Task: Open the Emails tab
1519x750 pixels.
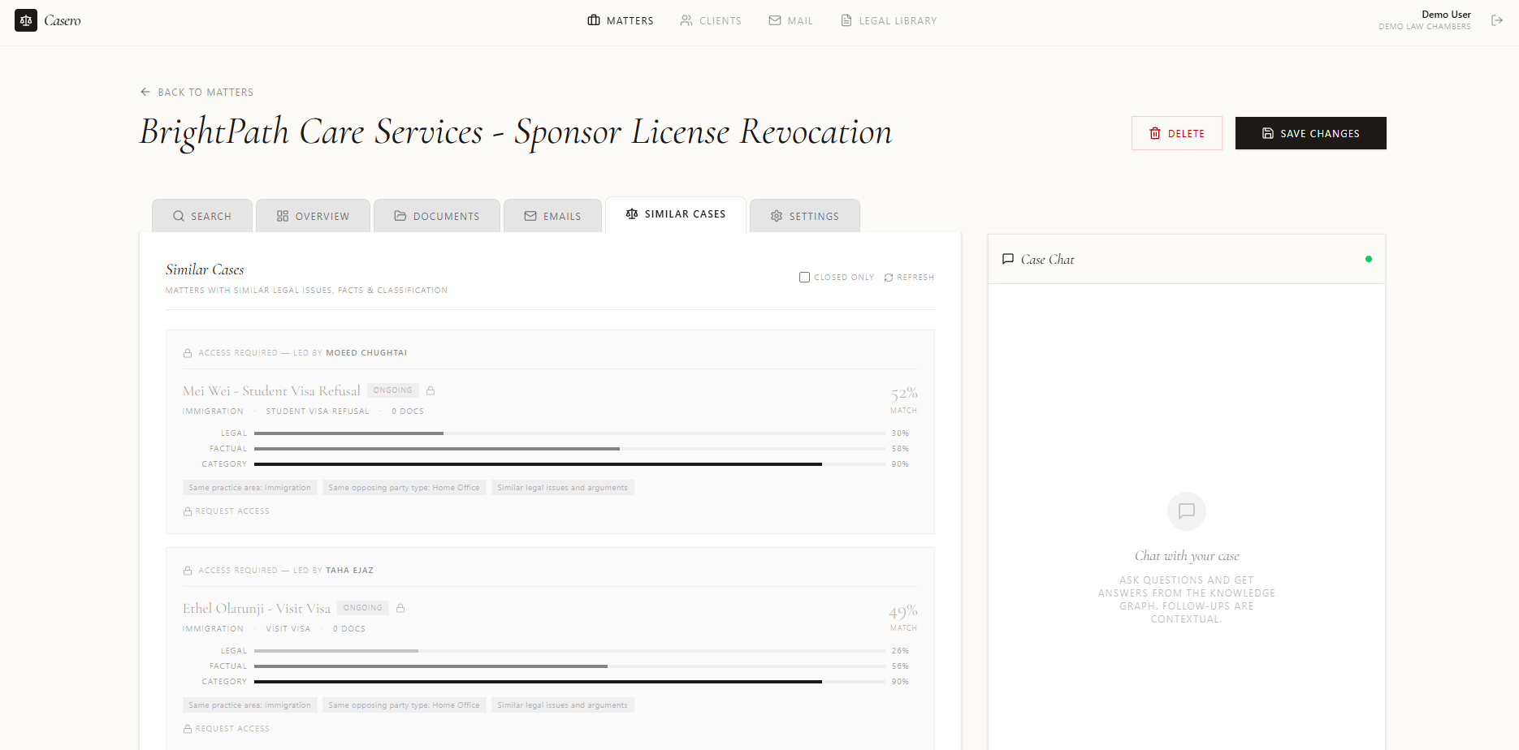Action: pyautogui.click(x=552, y=216)
